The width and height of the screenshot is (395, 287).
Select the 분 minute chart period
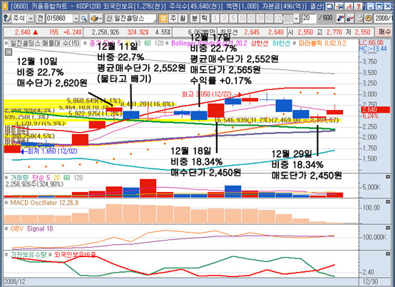tap(195, 18)
